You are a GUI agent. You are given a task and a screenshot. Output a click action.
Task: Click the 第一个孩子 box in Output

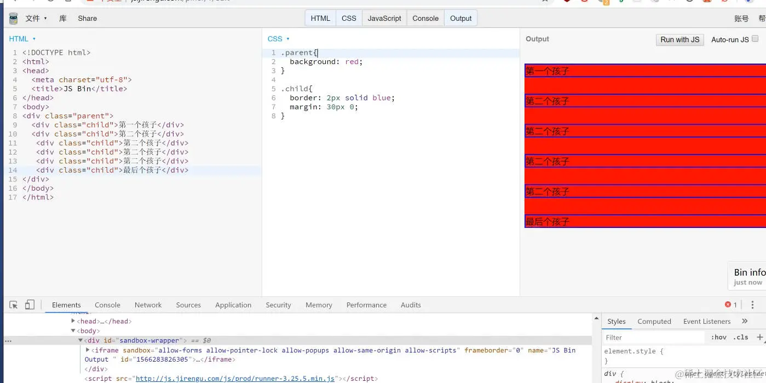[x=645, y=71]
